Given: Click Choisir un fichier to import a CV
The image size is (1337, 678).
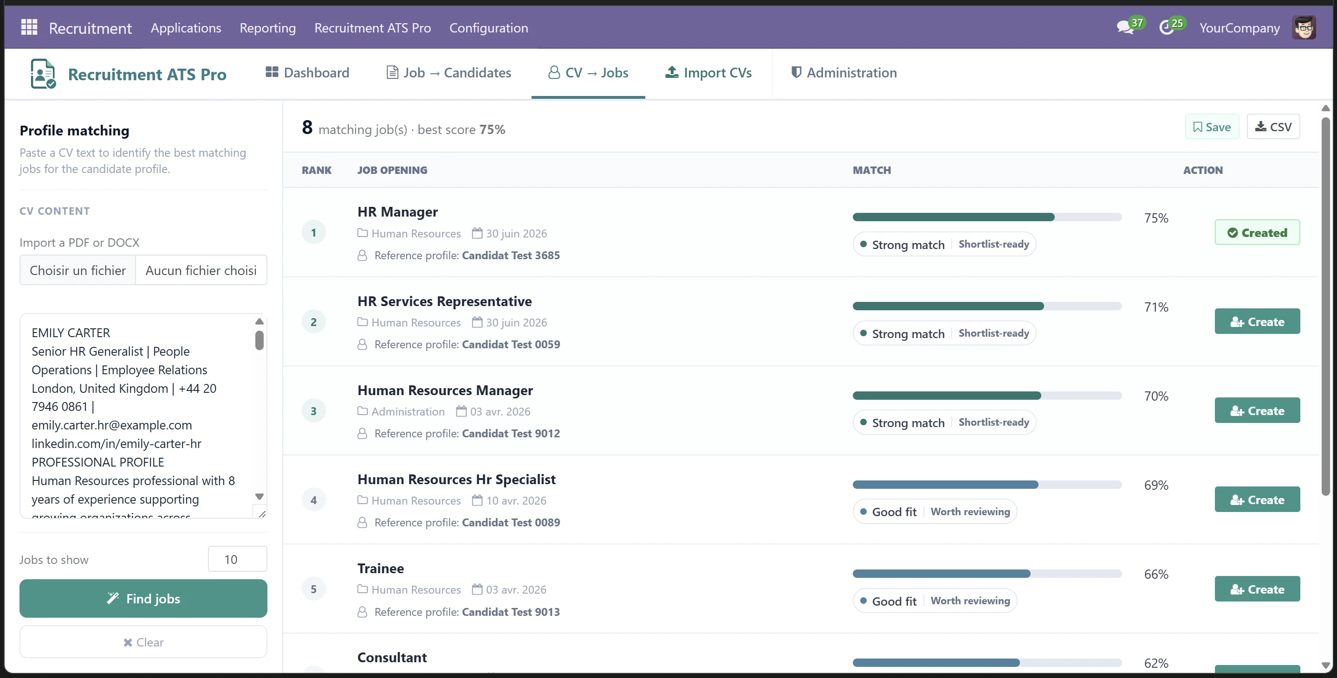Looking at the screenshot, I should click(x=78, y=270).
